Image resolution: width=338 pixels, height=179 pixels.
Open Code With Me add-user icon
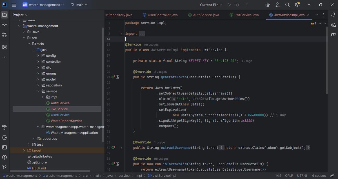278,5
